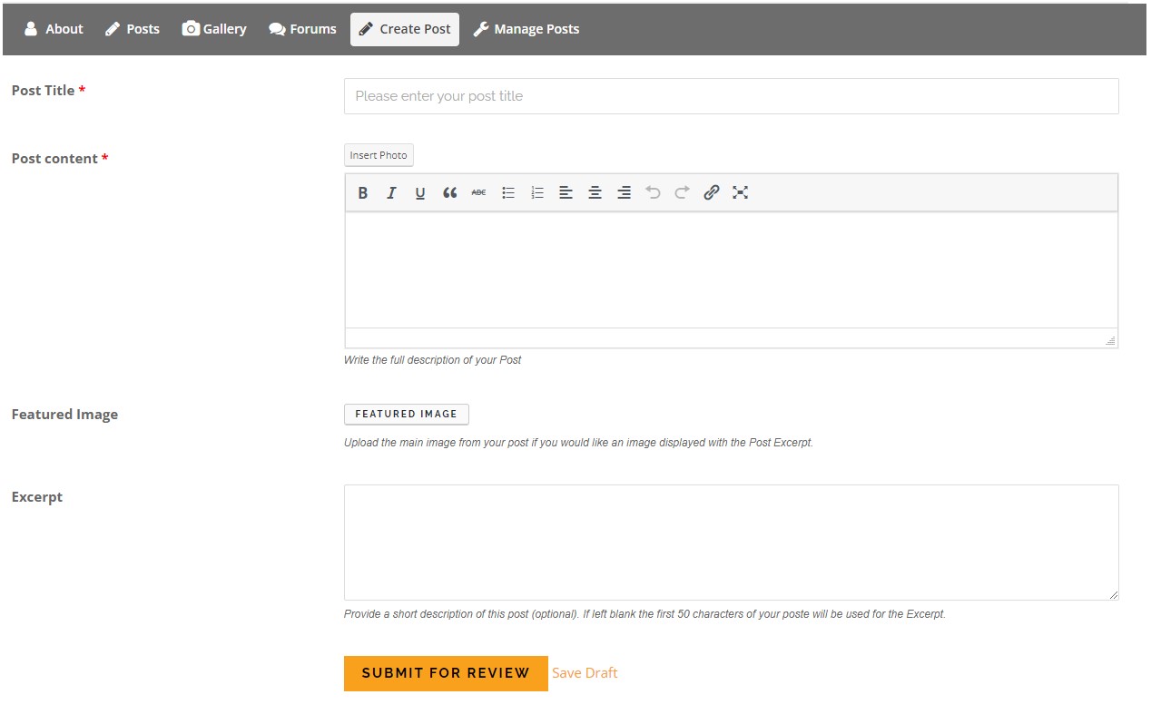Viewport: 1151px width, 714px height.
Task: Save the post as a draft
Action: [585, 673]
